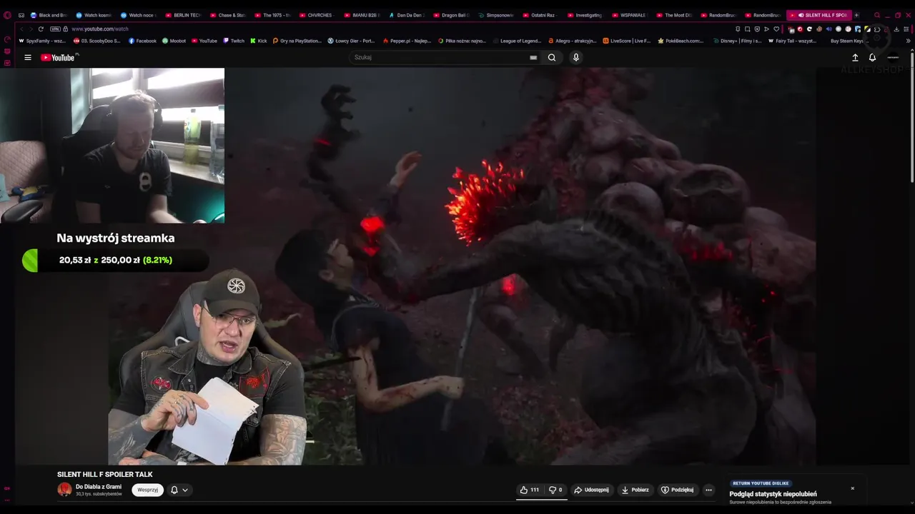Switch to BERLIN TECH tab
This screenshot has height=514, width=915.
pos(184,15)
